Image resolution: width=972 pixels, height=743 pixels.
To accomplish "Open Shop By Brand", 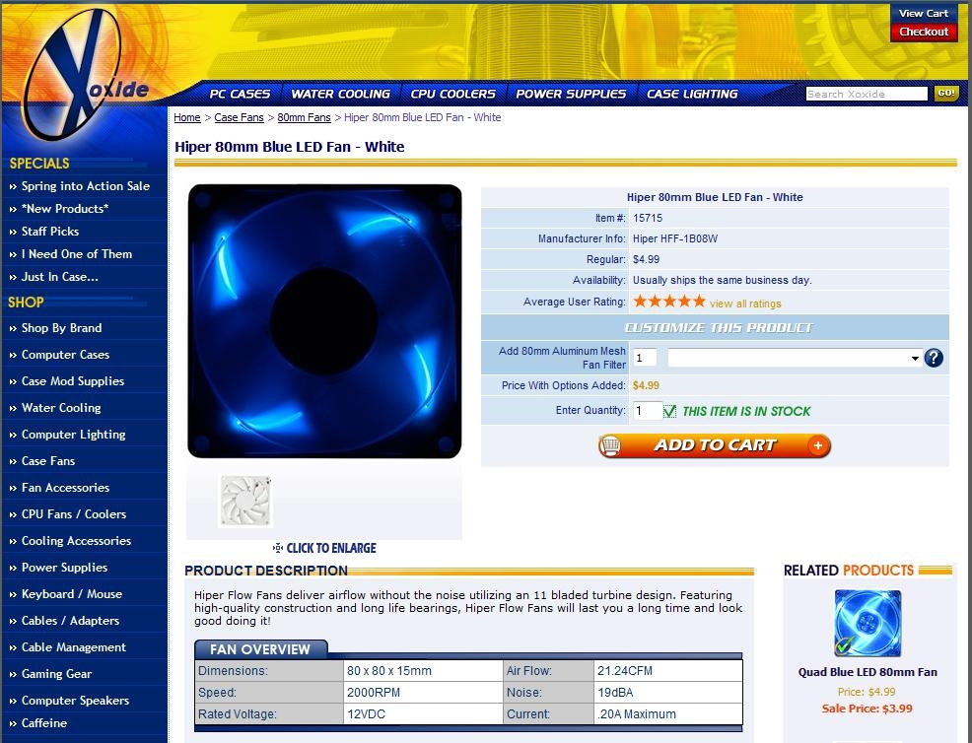I will click(x=61, y=328).
